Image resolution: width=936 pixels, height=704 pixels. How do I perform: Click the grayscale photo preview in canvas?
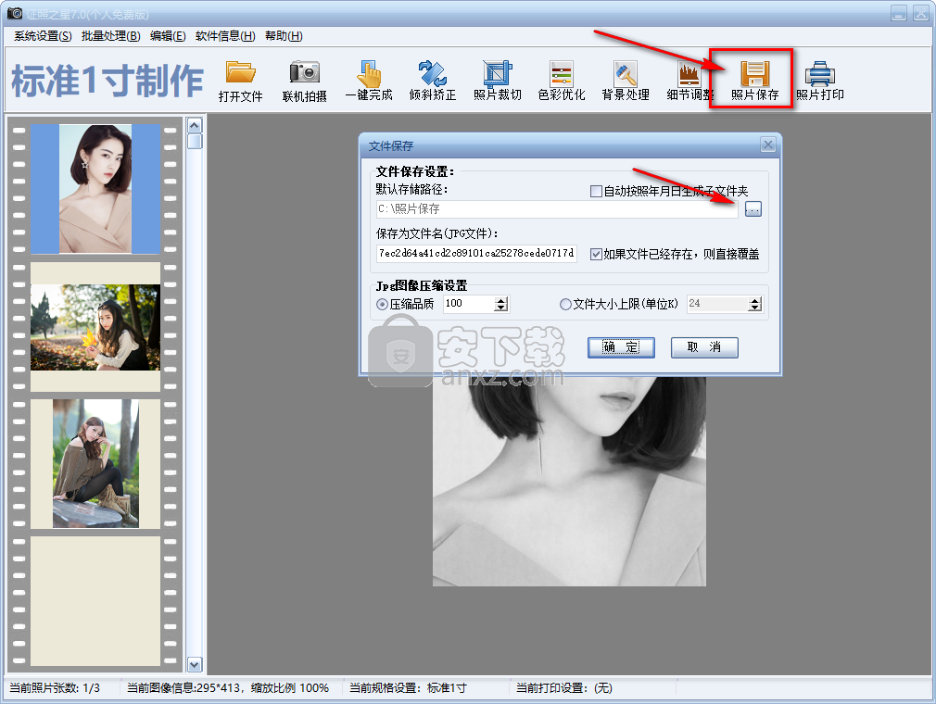point(569,481)
